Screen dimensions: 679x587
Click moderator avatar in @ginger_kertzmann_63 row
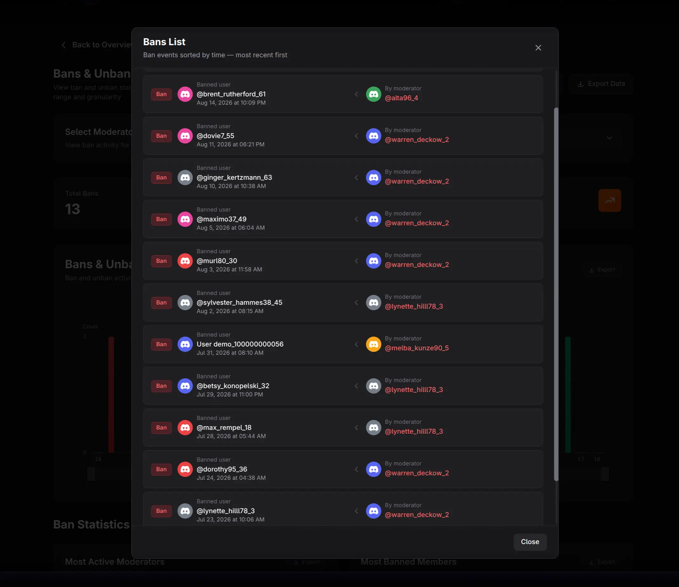(x=374, y=178)
